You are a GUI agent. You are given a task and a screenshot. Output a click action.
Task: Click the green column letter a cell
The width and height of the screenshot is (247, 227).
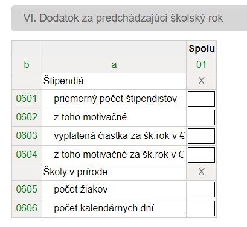point(114,65)
